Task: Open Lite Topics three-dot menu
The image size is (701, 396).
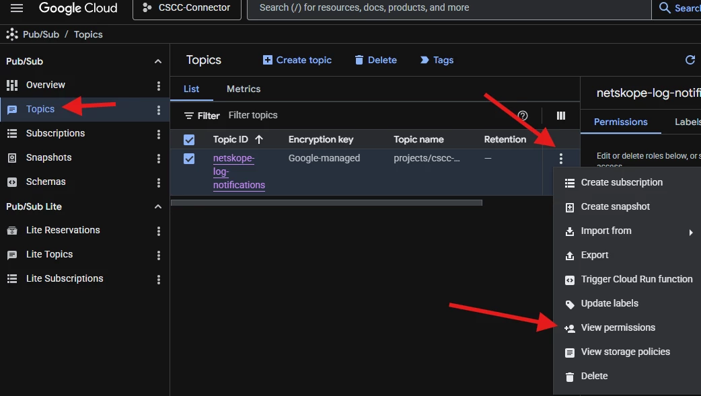Action: (159, 255)
